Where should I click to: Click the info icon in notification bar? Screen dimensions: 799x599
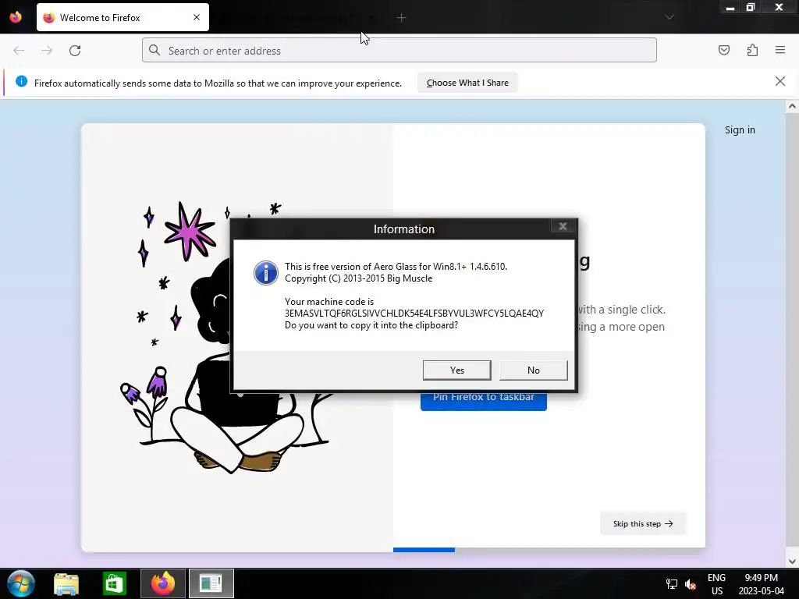21,81
